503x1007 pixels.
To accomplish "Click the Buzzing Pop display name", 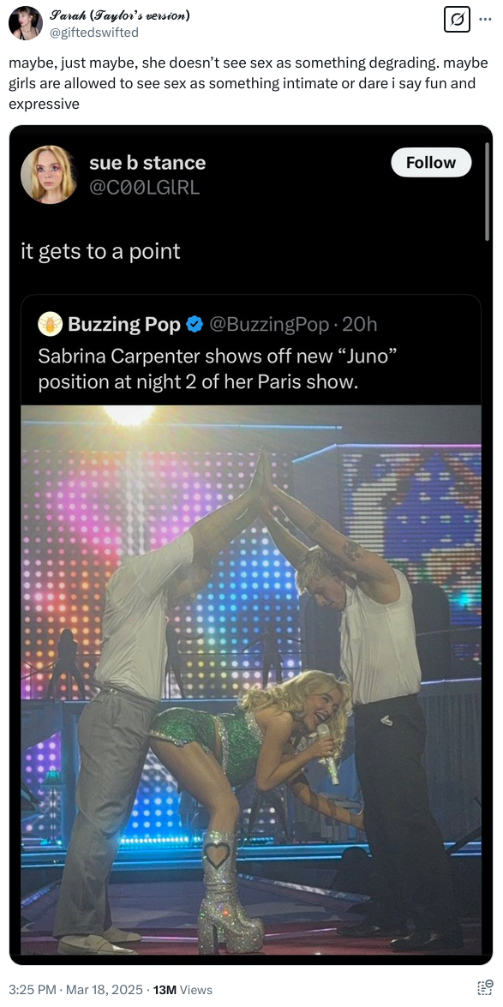I will (124, 325).
